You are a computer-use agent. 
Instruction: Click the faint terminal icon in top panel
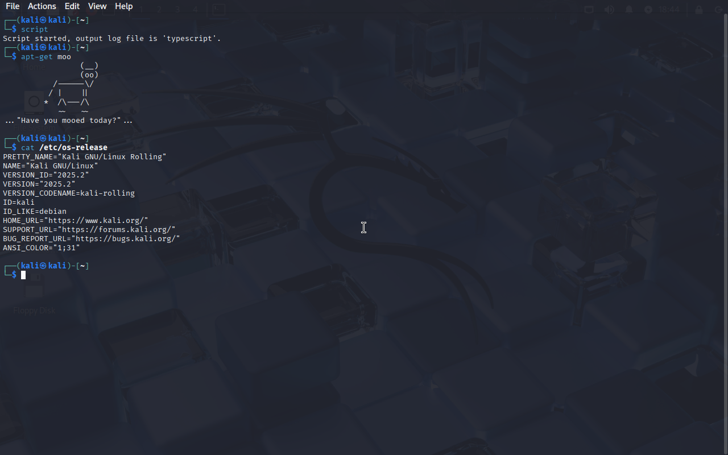(218, 10)
